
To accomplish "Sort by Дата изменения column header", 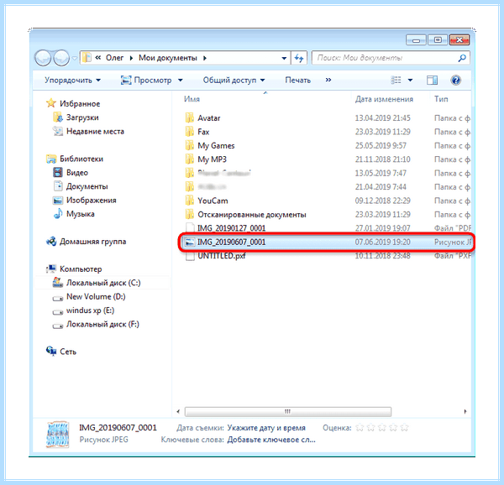I will (x=384, y=99).
